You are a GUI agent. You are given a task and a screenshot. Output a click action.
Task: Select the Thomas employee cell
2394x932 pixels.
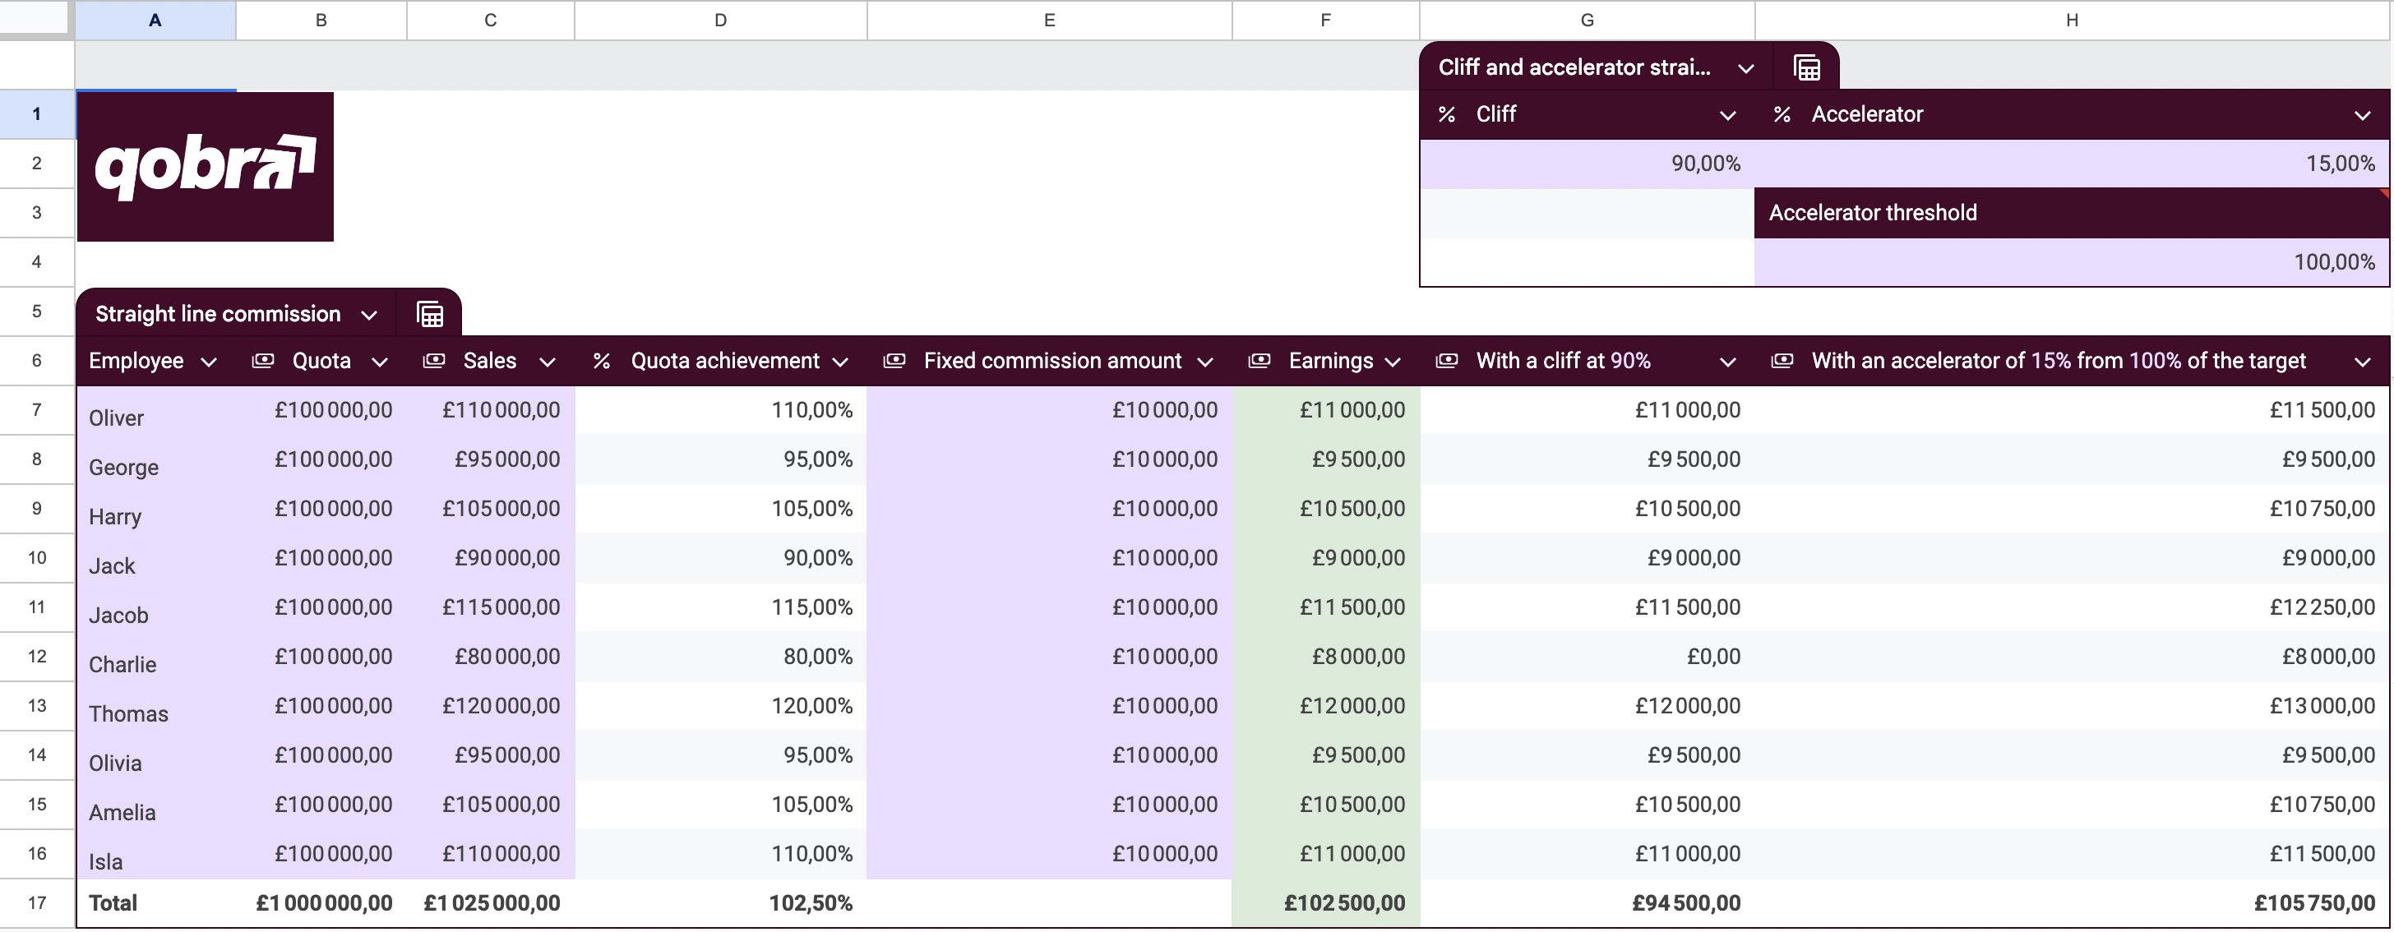pos(155,705)
